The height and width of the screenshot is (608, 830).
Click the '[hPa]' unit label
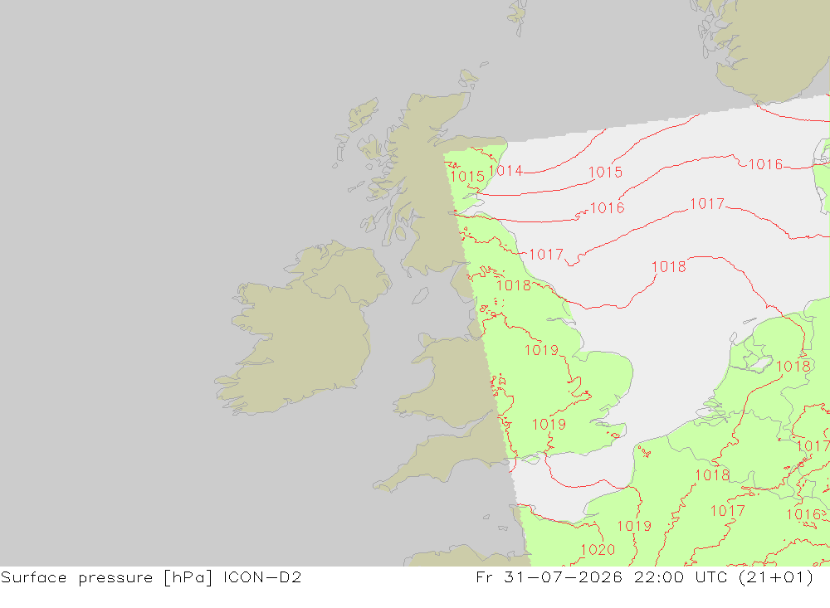coord(188,577)
